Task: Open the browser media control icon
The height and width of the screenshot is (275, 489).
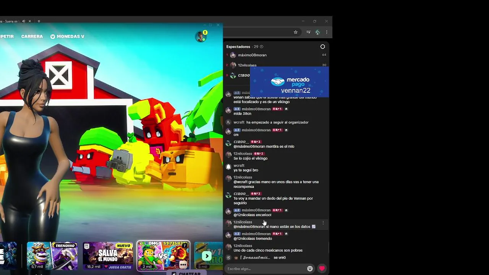Action: pyautogui.click(x=308, y=32)
